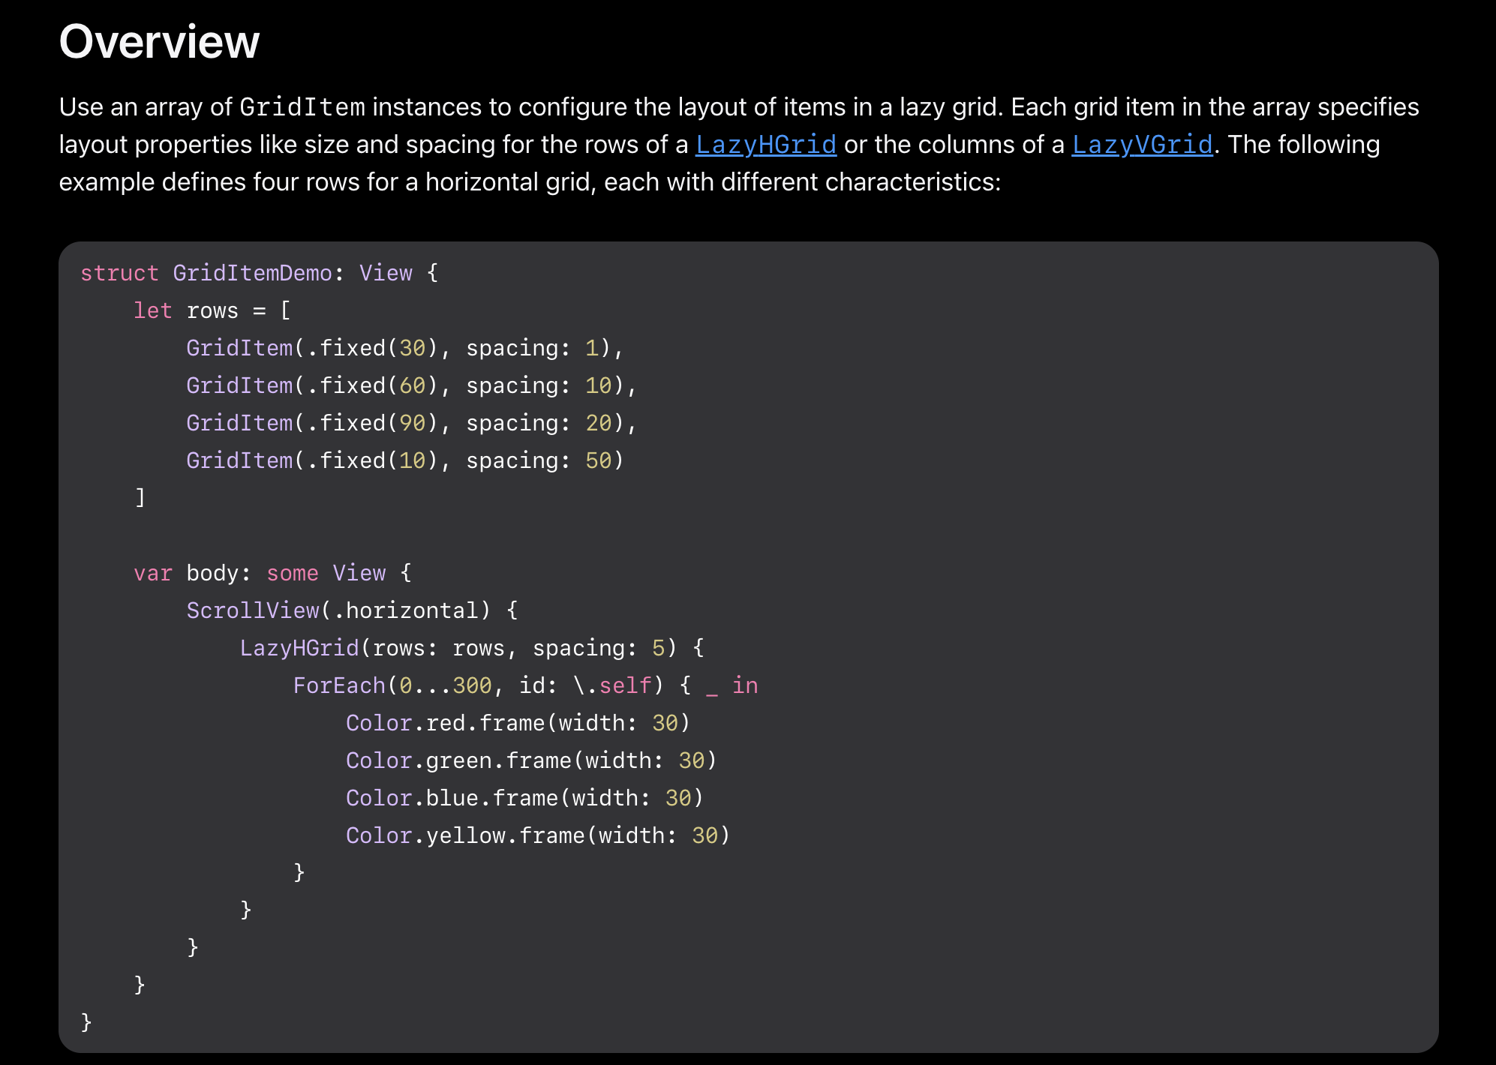Click the Color.red.frame code line

[517, 723]
